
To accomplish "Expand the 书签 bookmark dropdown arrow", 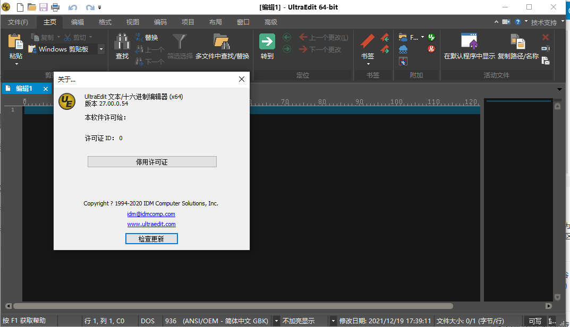I will 368,64.
